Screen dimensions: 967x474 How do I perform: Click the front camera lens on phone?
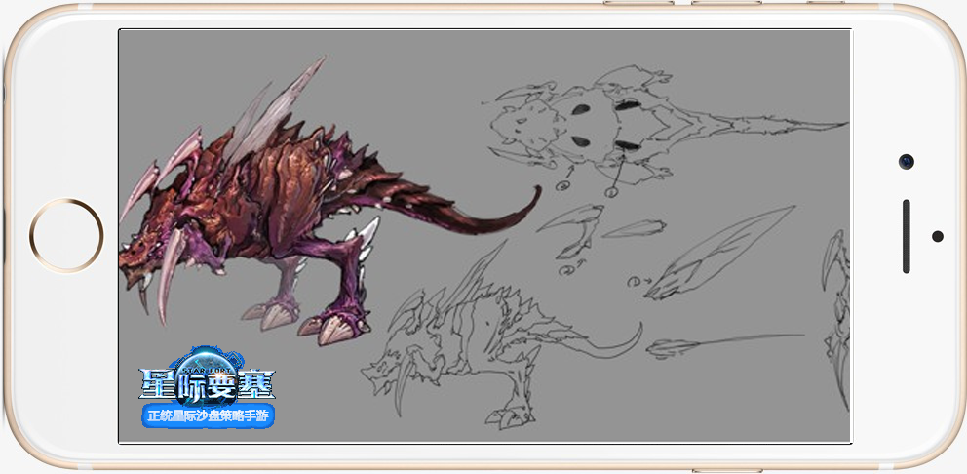point(906,162)
